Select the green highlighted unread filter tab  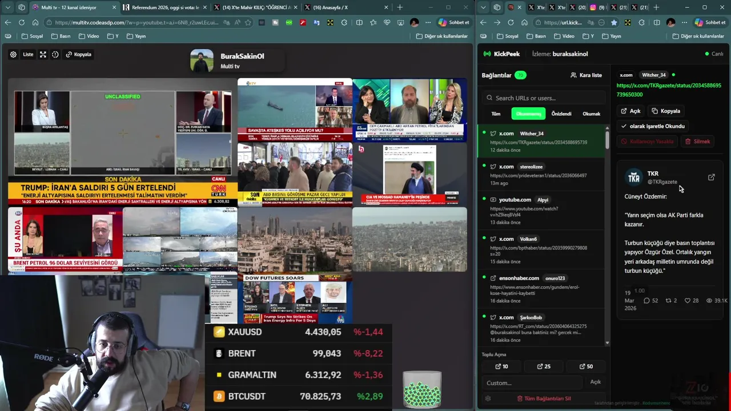pyautogui.click(x=528, y=114)
